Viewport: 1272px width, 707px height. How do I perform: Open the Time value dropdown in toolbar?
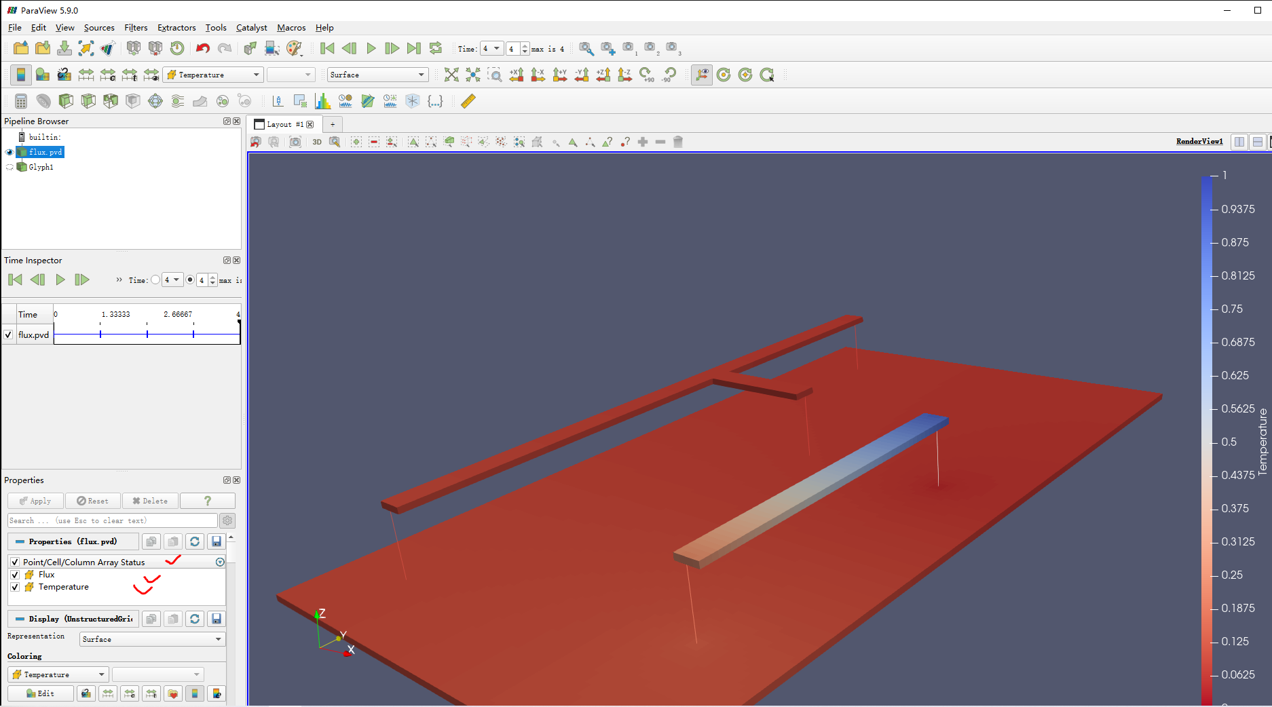[x=492, y=48]
